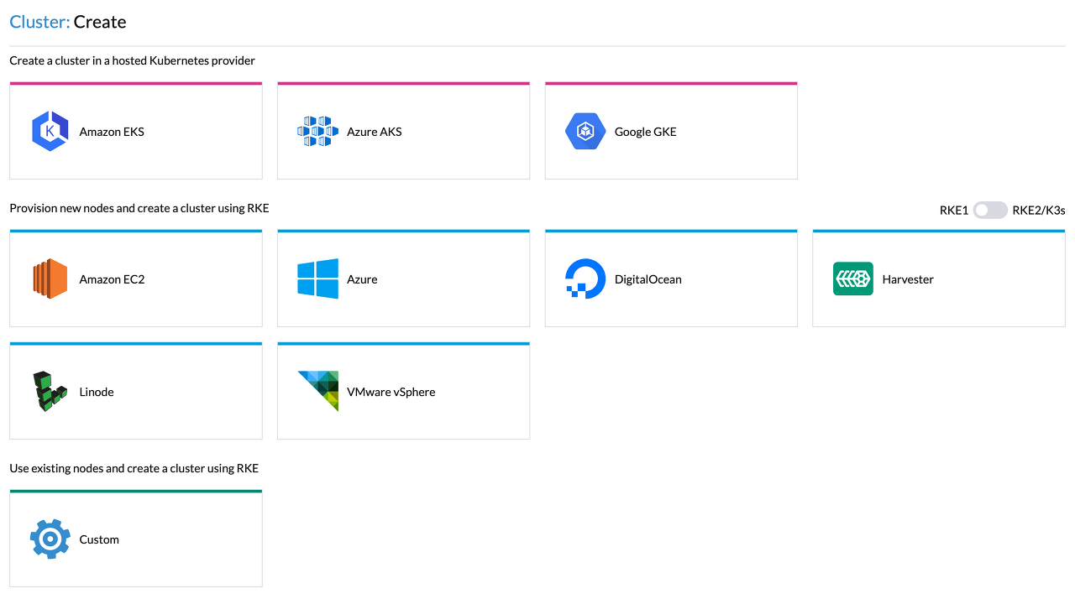The width and height of the screenshot is (1075, 604).
Task: Click the RKE1 toggle label
Action: (x=954, y=211)
